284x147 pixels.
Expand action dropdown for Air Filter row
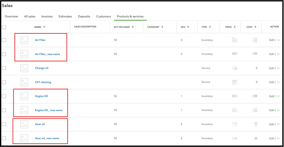tap(278, 40)
